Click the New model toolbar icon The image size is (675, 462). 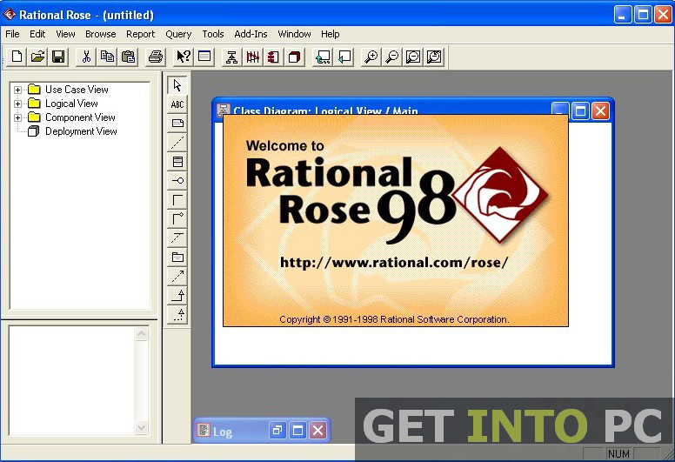(x=17, y=57)
